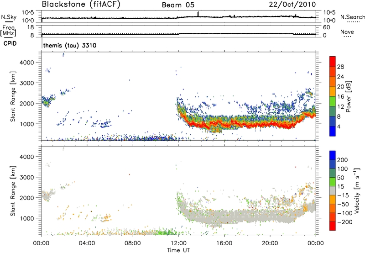Click the '20:00' time axis label
Screen dimensions: 365x253
pyautogui.click(x=270, y=243)
